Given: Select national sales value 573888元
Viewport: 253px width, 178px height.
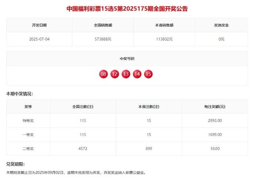Looking at the screenshot, I should pyautogui.click(x=103, y=39).
